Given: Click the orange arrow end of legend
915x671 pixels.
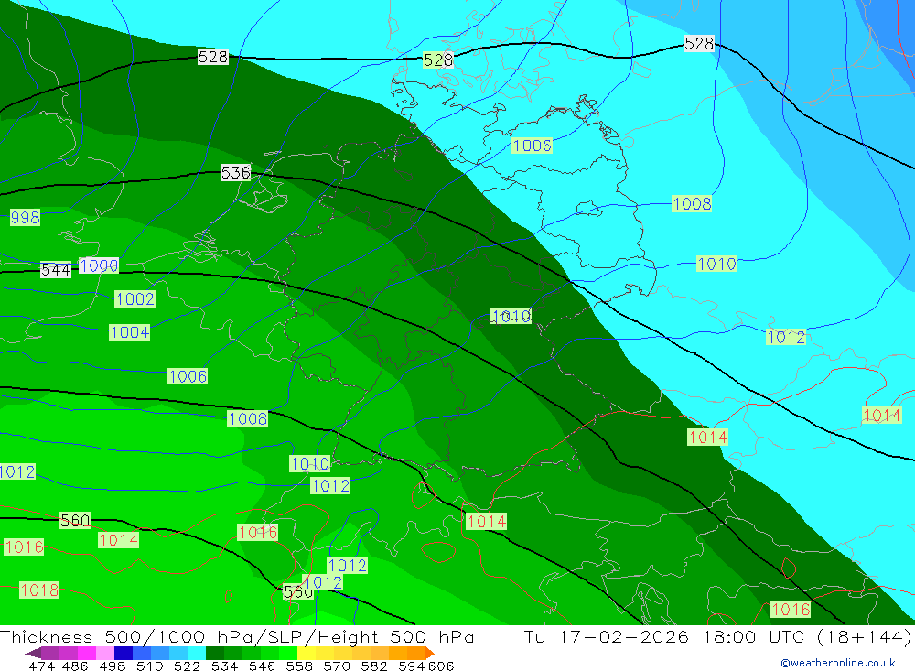Looking at the screenshot, I should coord(430,653).
